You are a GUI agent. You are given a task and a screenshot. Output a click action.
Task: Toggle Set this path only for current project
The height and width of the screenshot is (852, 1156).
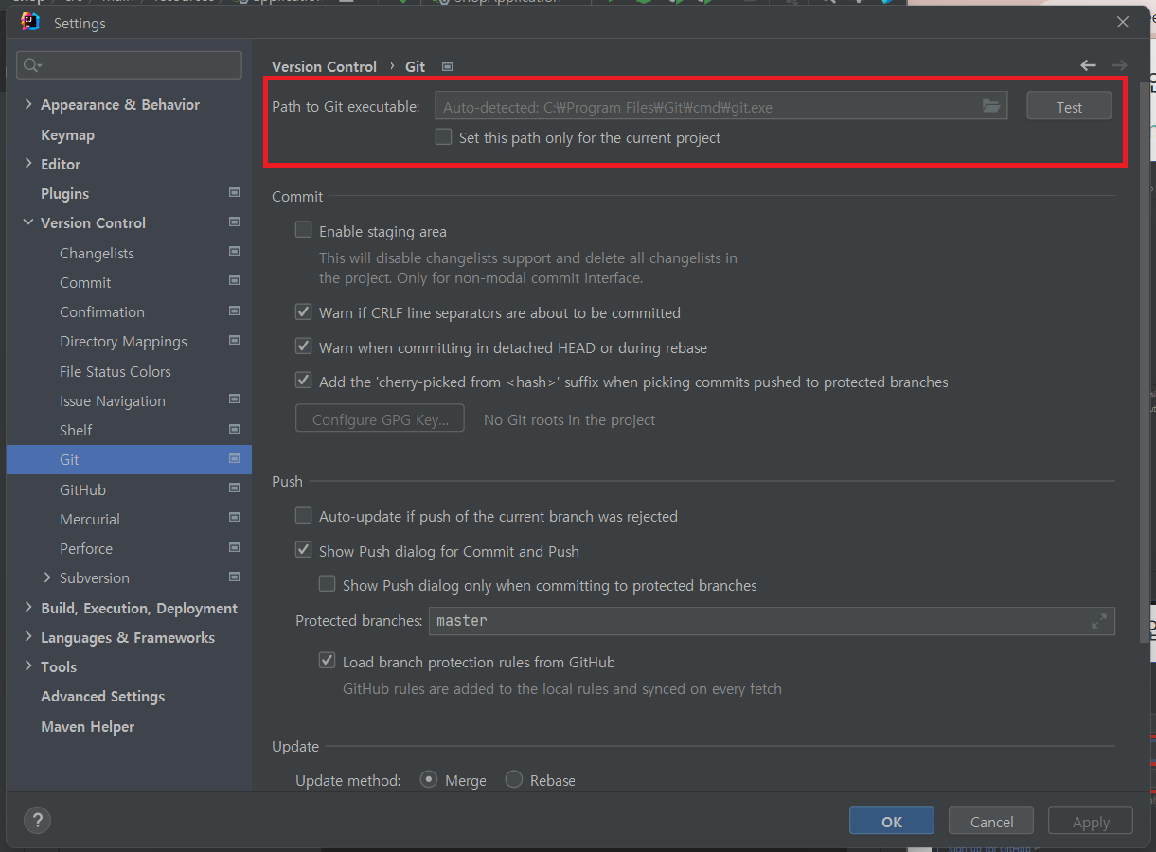(x=443, y=136)
